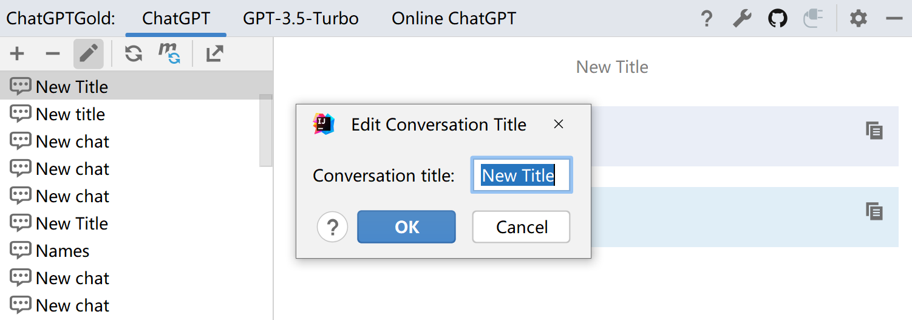Copy the second message with copy icon
912x320 pixels.
(874, 211)
